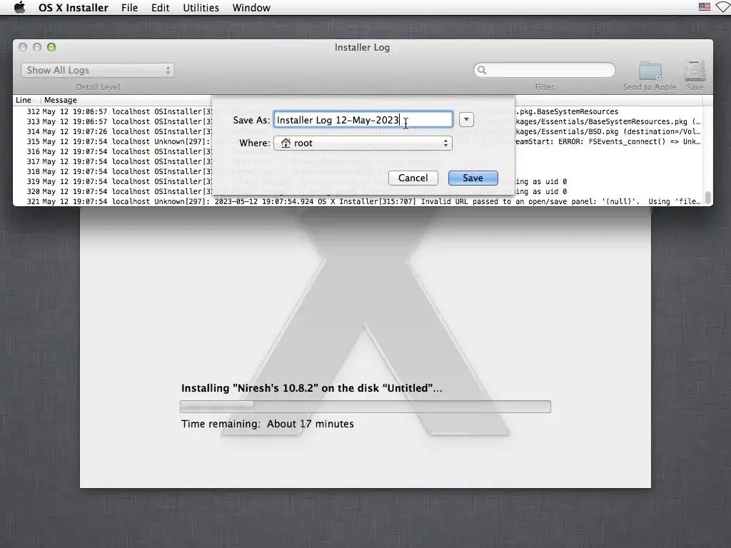This screenshot has width=731, height=548.
Task: Select log line 315 with FSEvents error
Action: click(358, 142)
